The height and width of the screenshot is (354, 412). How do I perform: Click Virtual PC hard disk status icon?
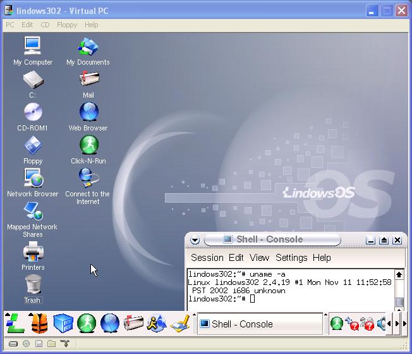coord(13,344)
